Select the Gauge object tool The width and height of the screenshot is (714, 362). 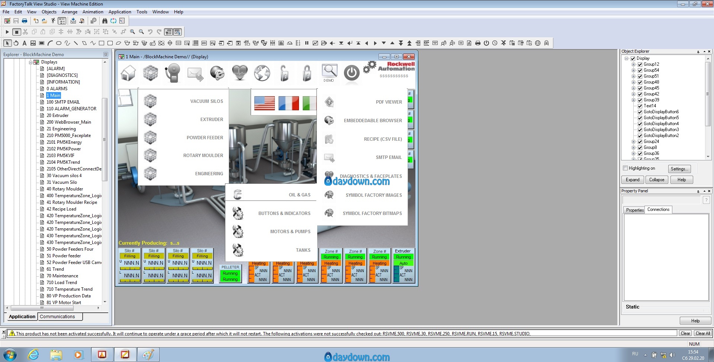coord(290,43)
